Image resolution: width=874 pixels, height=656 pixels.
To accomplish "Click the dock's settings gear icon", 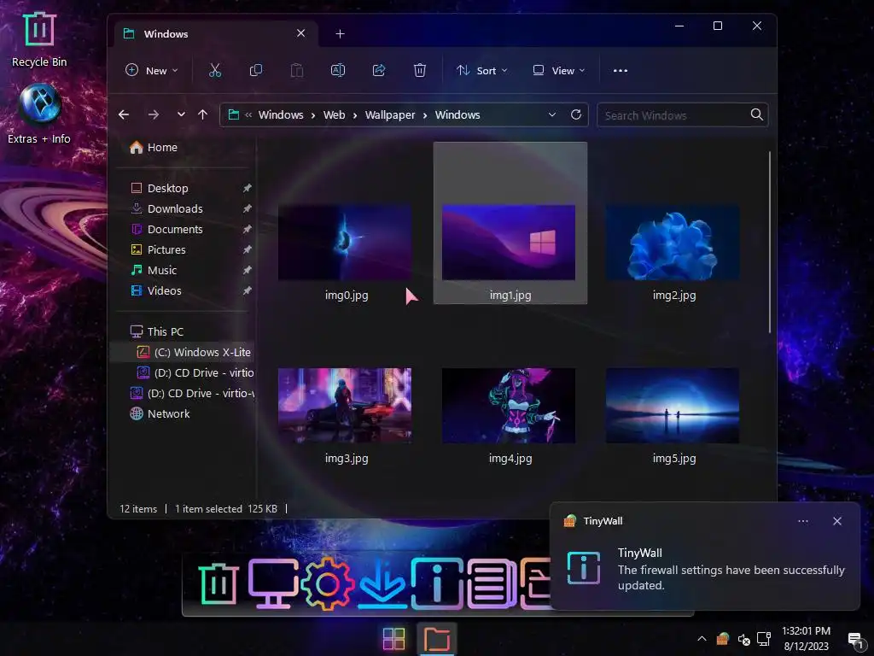I will (x=327, y=584).
